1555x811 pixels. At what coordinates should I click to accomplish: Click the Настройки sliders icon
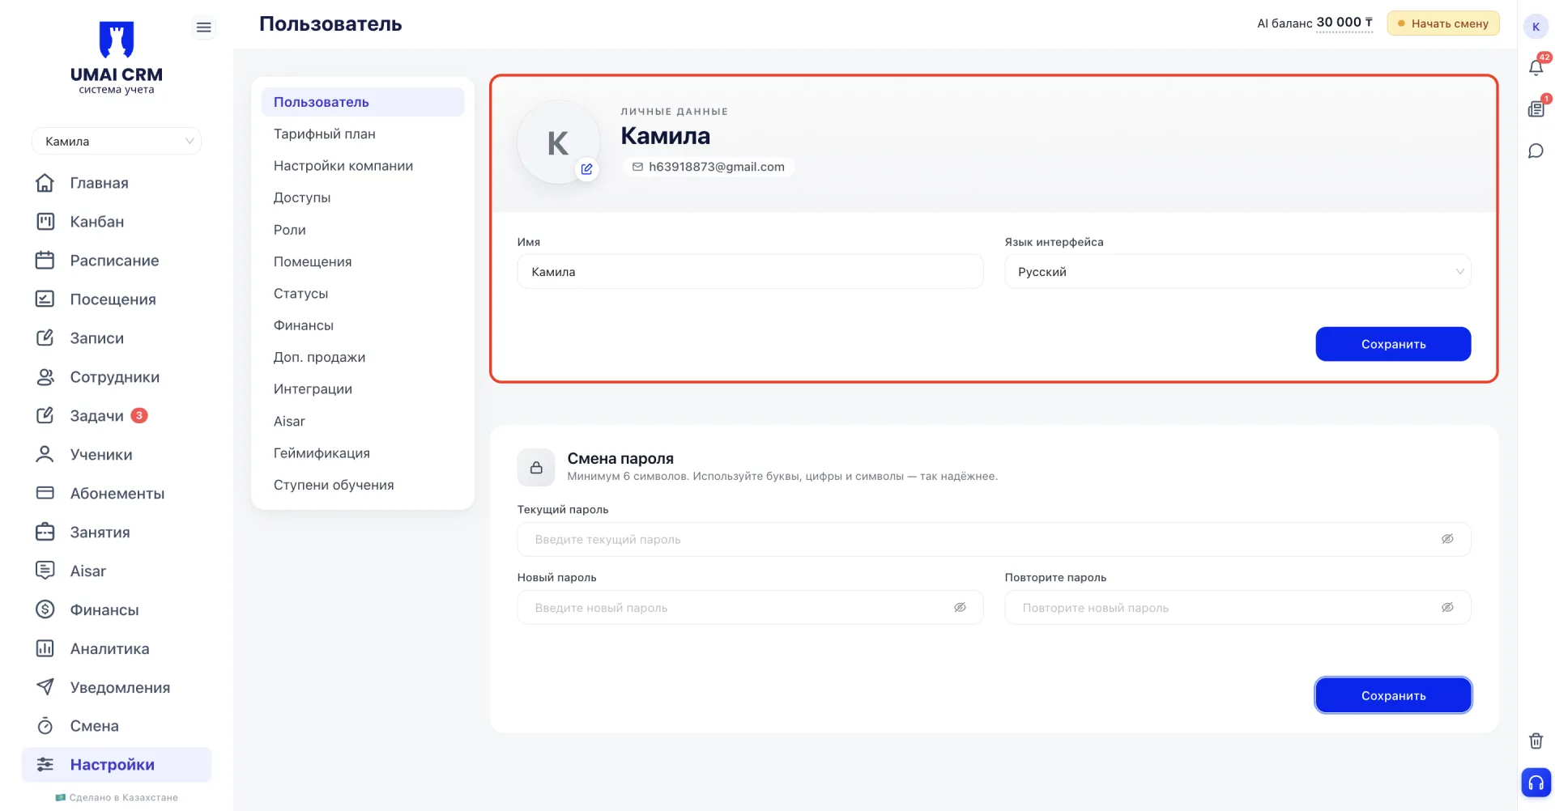point(45,765)
